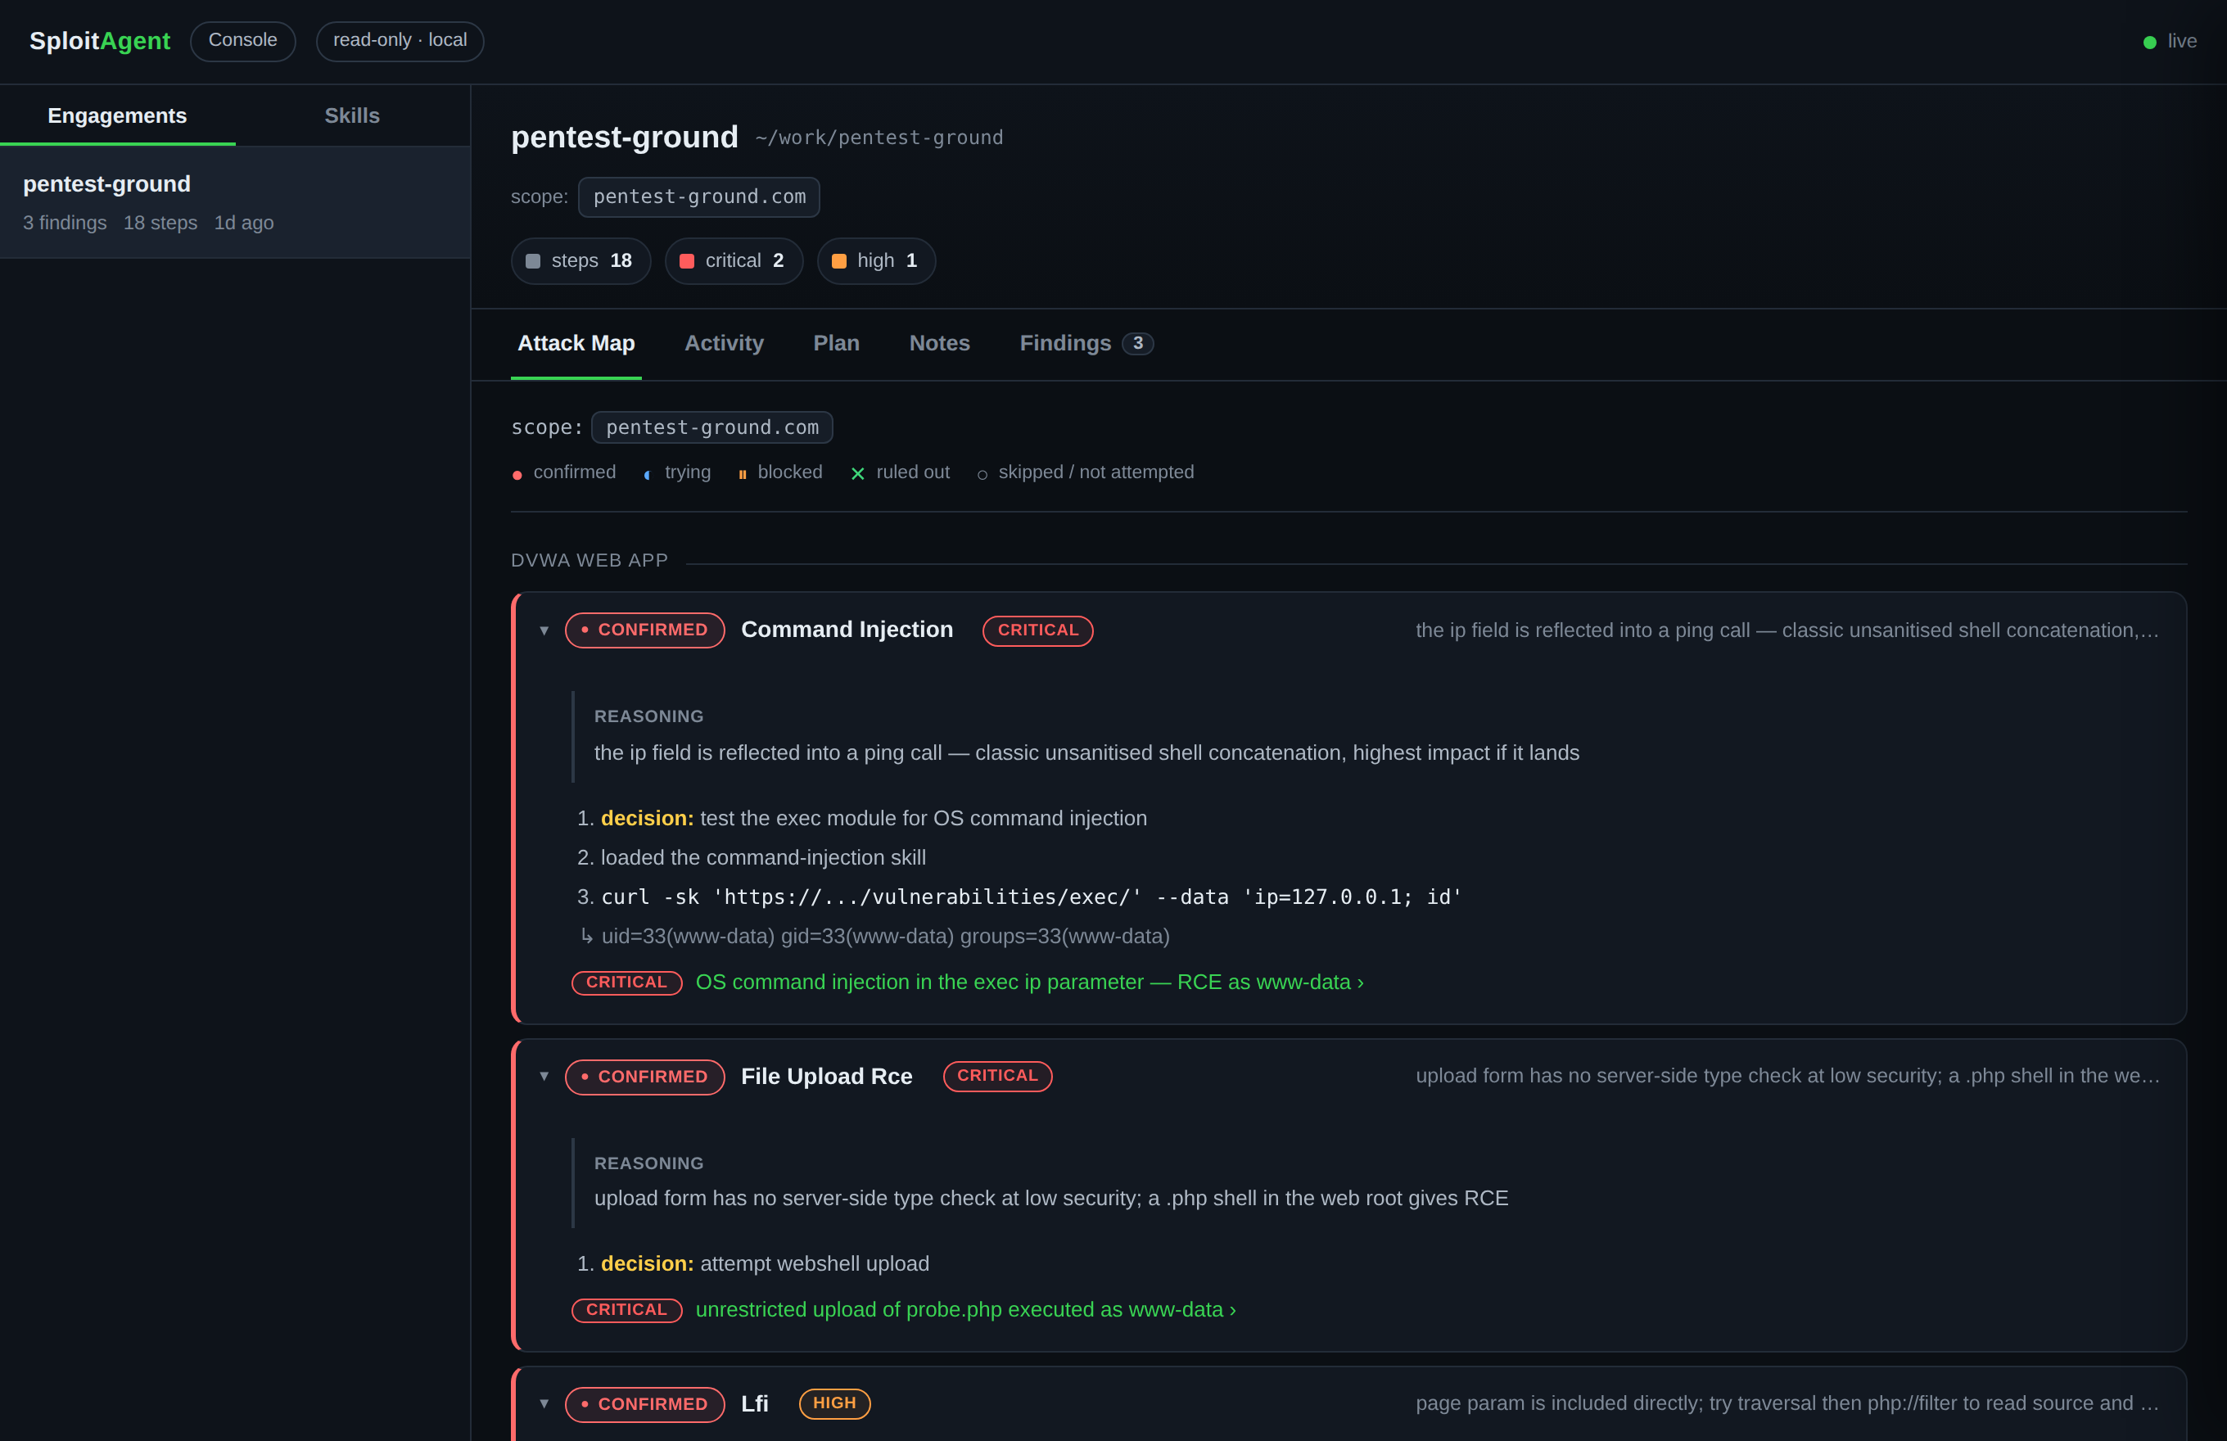Collapse the Lfi card
Image resolution: width=2227 pixels, height=1441 pixels.
pyautogui.click(x=544, y=1403)
